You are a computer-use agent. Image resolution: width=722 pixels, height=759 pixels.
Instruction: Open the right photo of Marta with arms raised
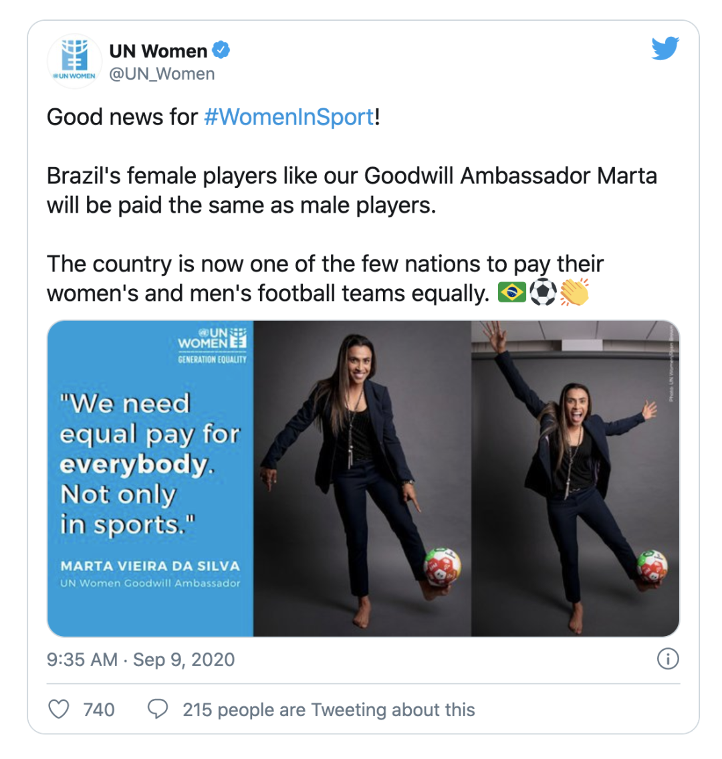[576, 478]
